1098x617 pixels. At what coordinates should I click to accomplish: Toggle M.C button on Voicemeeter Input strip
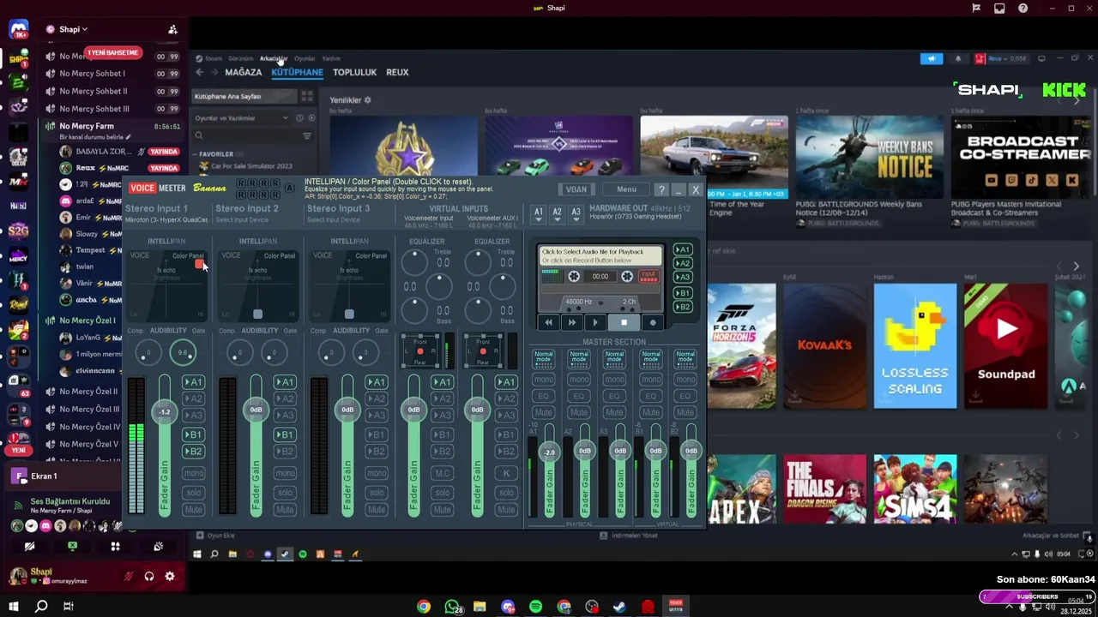point(443,473)
